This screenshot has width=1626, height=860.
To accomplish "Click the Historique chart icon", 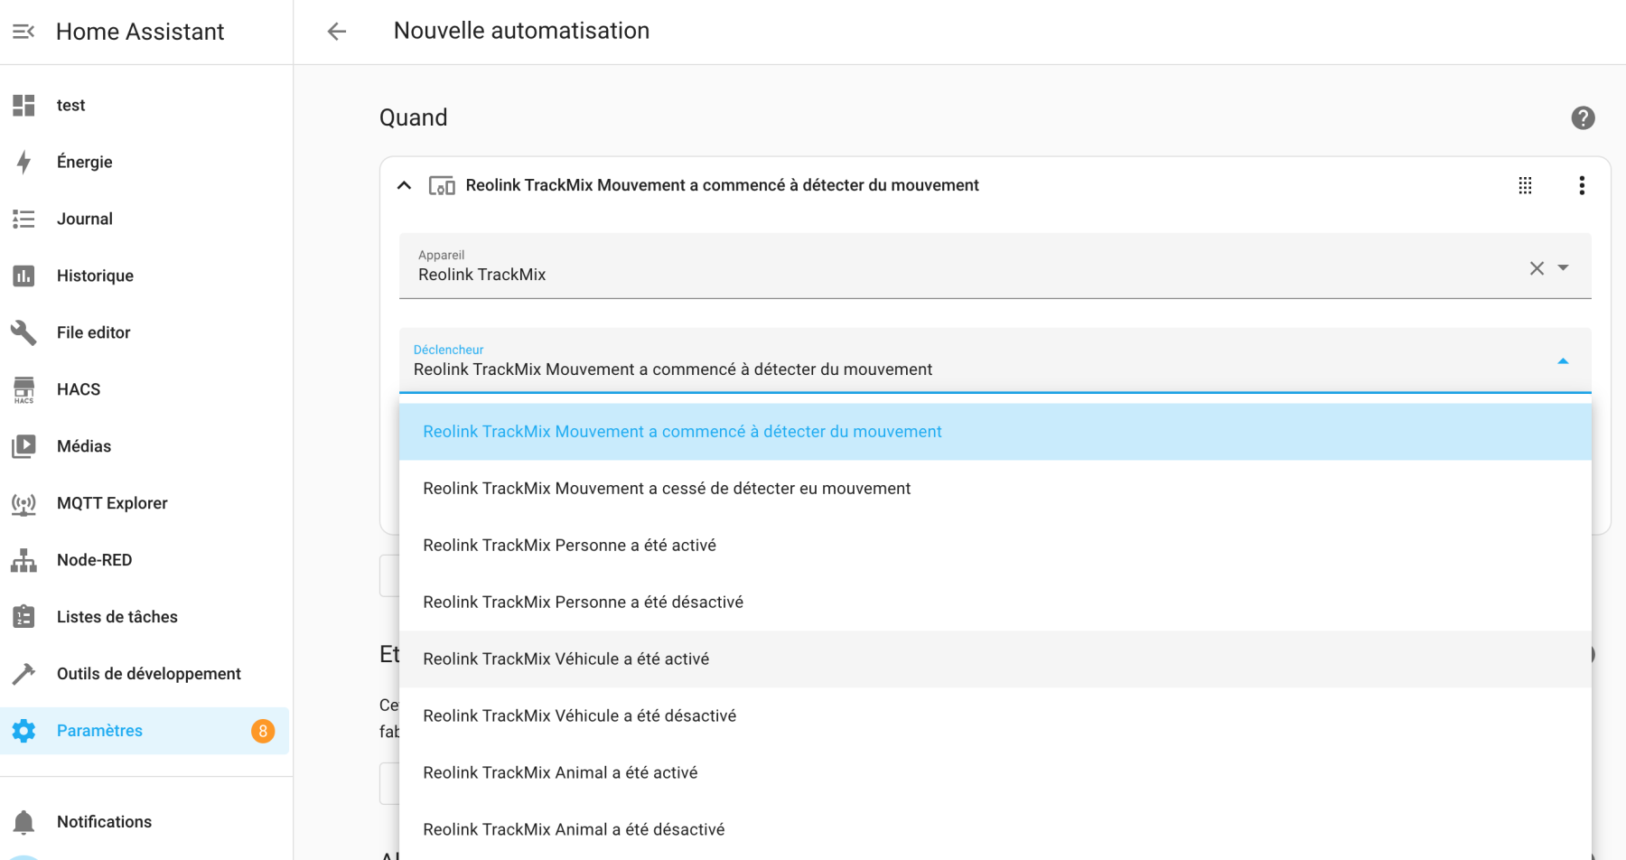I will click(x=23, y=276).
